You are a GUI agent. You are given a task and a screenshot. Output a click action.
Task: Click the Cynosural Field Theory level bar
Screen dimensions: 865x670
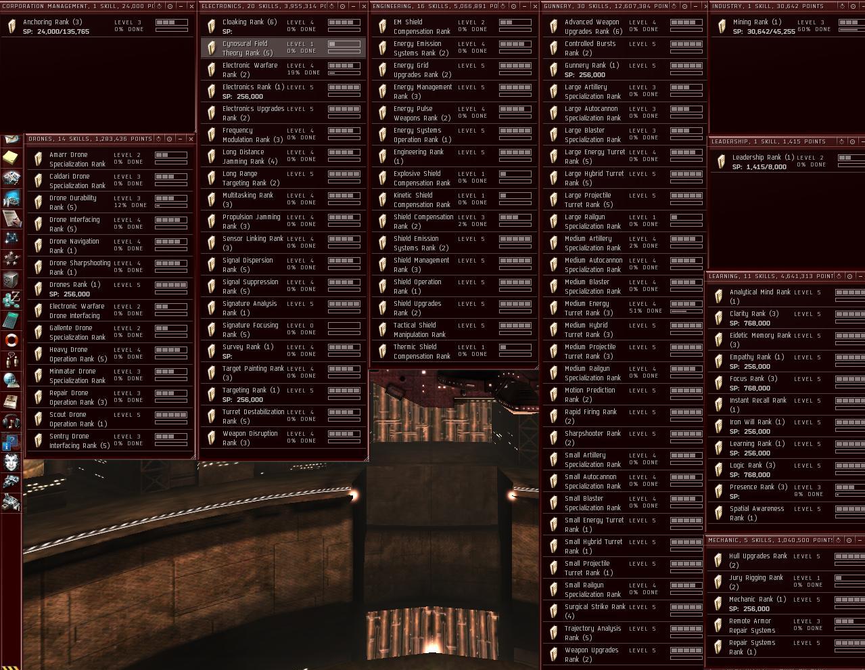point(344,44)
